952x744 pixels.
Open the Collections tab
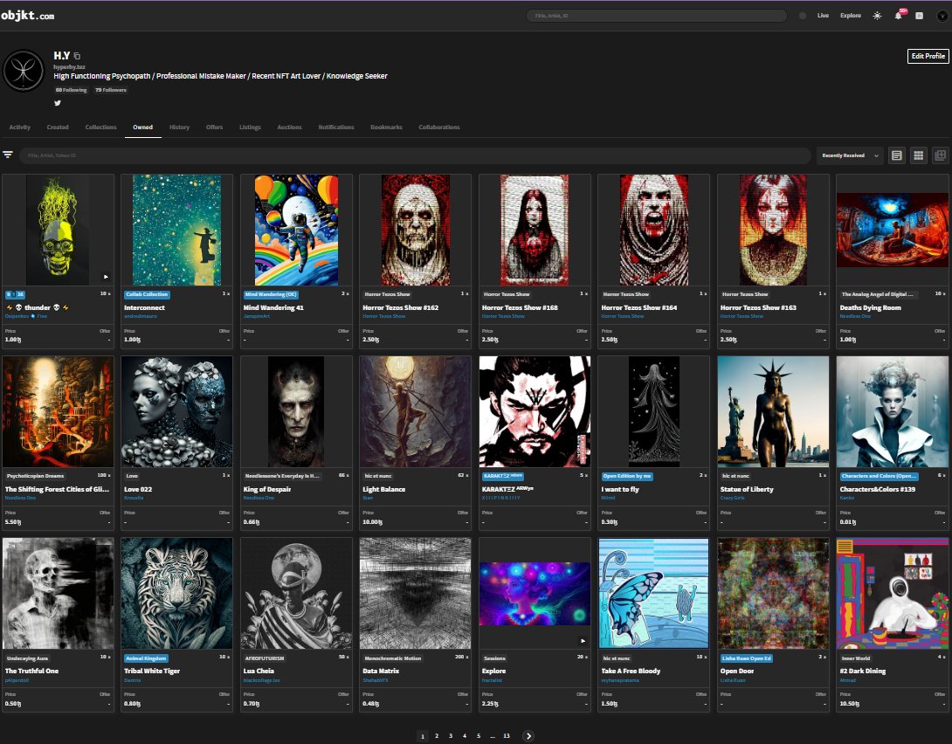pyautogui.click(x=100, y=127)
